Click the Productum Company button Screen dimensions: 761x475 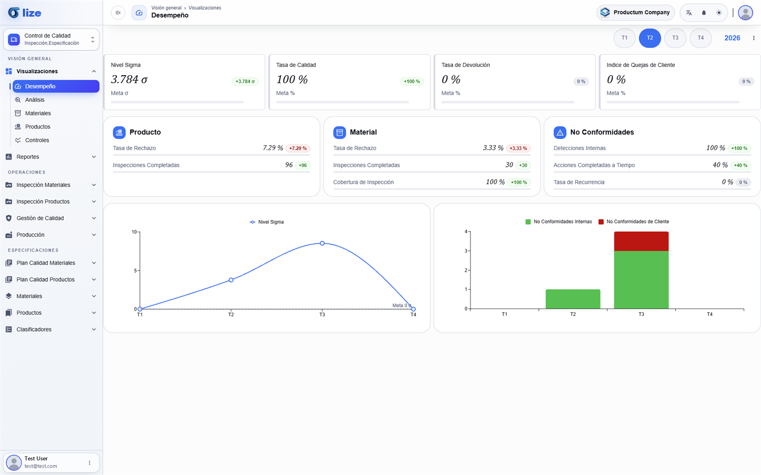[x=635, y=13]
